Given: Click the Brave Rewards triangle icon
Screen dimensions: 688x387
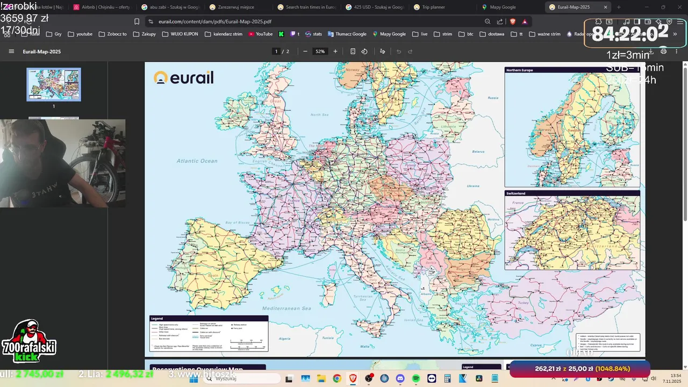Looking at the screenshot, I should pyautogui.click(x=525, y=21).
